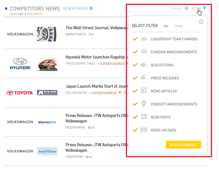Click the Funding Announcements piggy bank icon
The height and width of the screenshot is (172, 219).
pos(144,52)
